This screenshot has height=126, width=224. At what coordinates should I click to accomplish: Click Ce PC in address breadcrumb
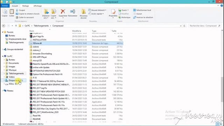click(27, 26)
